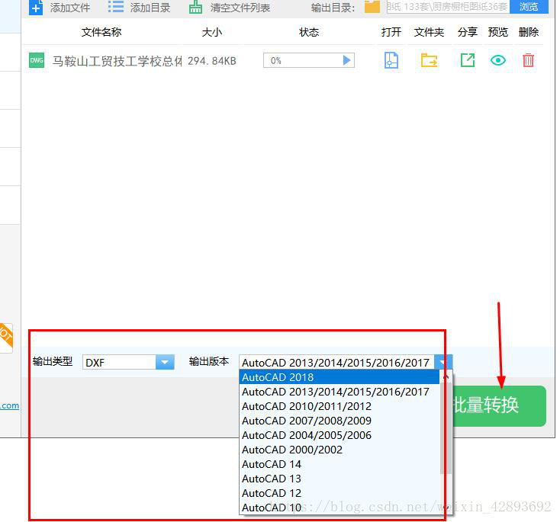
Task: Click the version list scrollbar thumb
Action: pos(446,428)
